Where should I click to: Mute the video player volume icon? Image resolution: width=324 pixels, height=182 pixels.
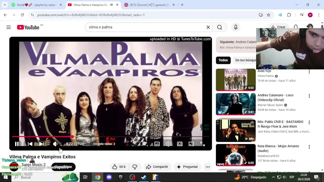coord(55,144)
